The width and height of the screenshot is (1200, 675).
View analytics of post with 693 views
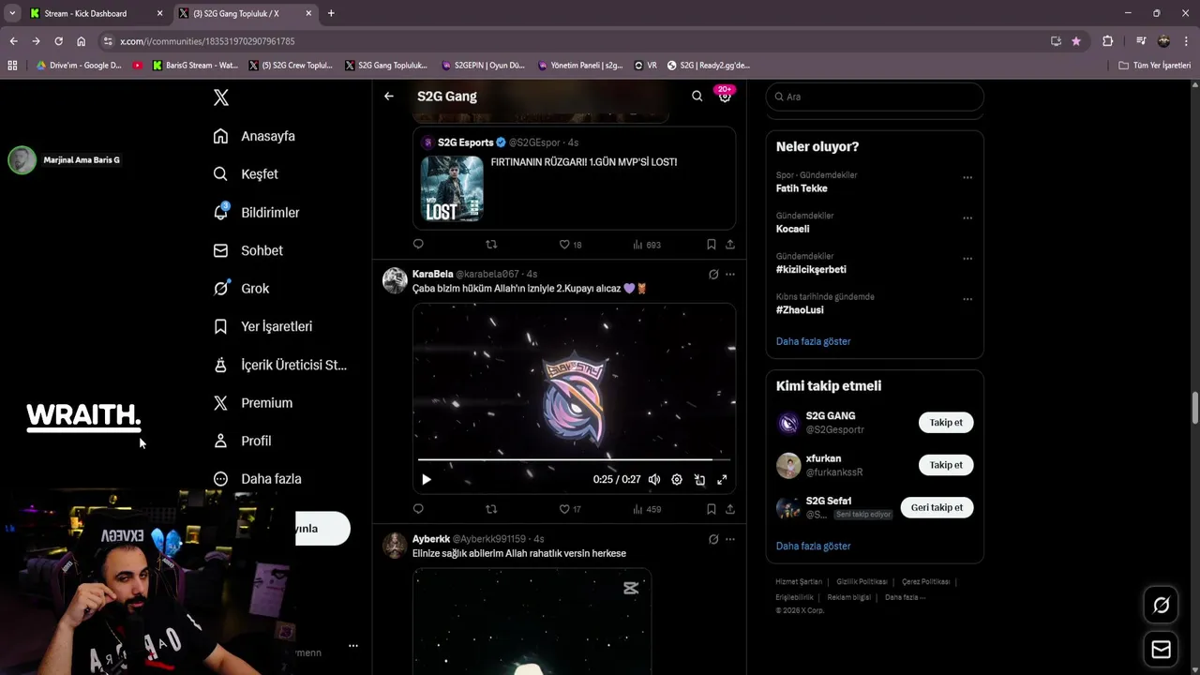point(646,244)
